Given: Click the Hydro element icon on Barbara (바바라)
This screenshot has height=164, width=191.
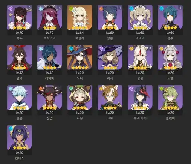Looking at the screenshot, I should coord(131,8).
